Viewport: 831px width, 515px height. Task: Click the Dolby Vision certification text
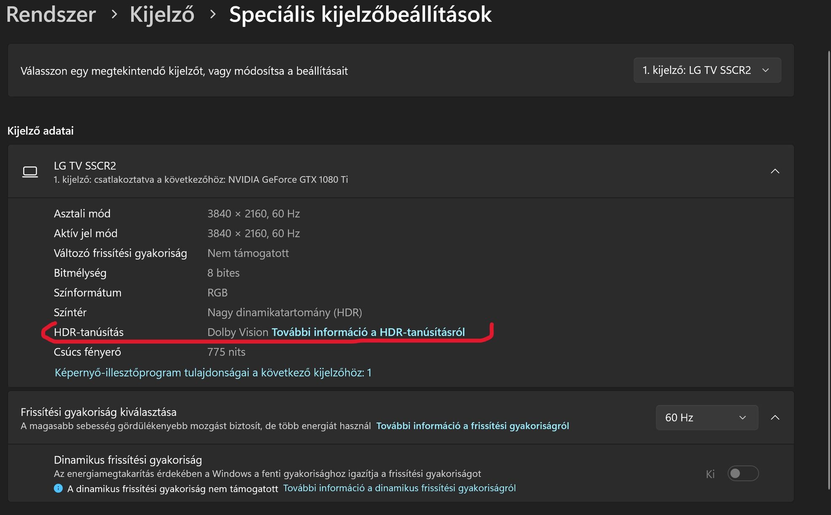click(x=238, y=332)
